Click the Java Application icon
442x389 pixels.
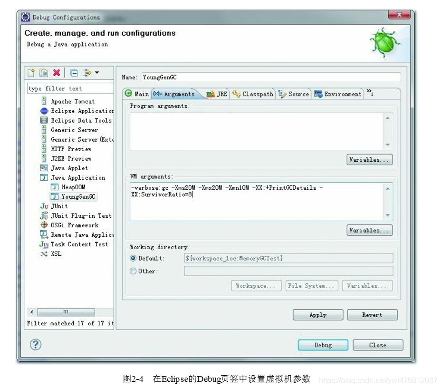coord(44,177)
